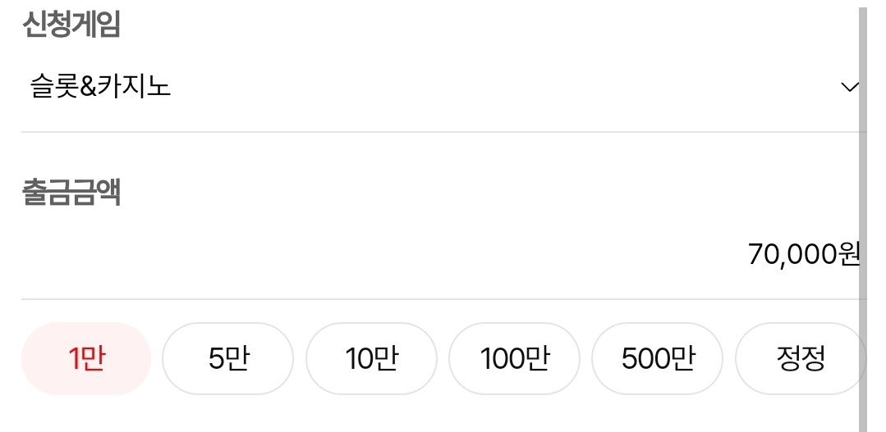Click the red 1만 label text
Screen dimensions: 886x432
coord(86,359)
